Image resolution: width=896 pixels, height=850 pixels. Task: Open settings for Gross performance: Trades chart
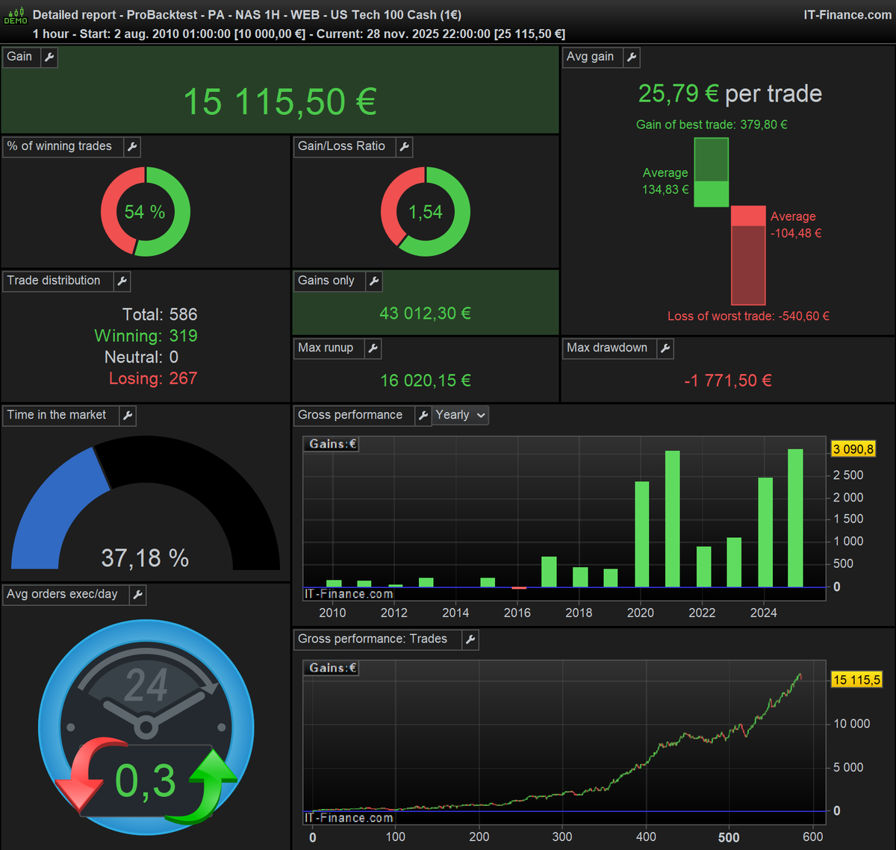(470, 640)
